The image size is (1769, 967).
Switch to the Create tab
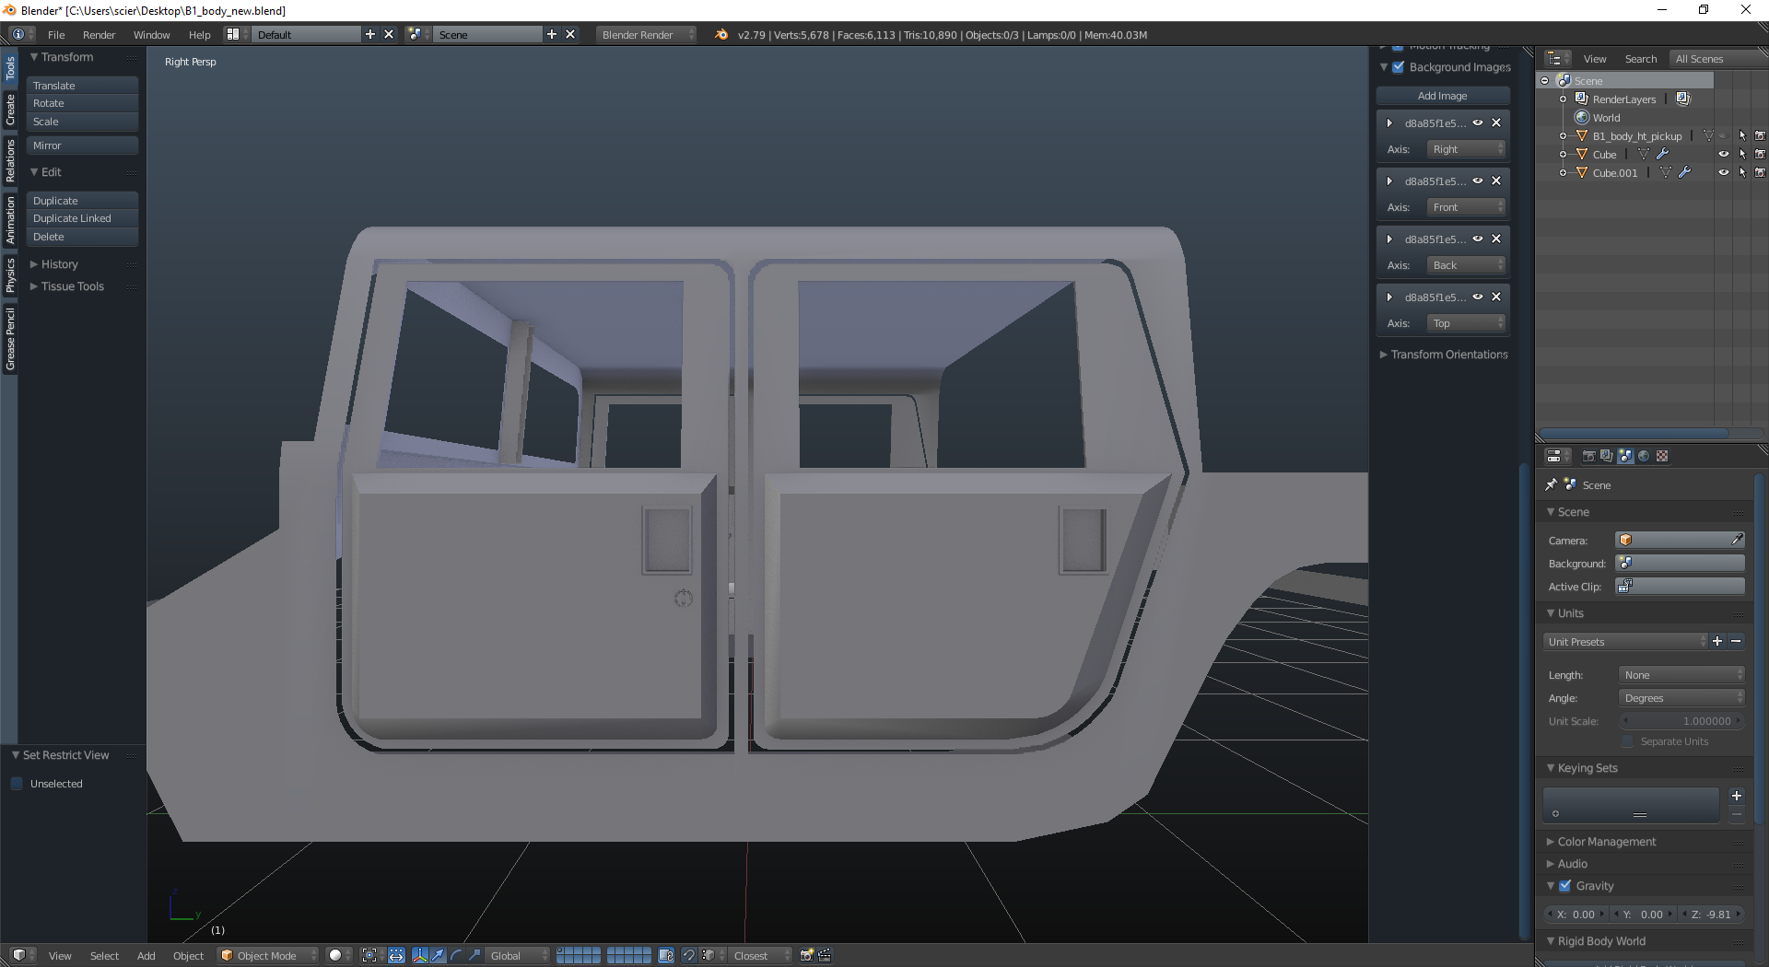pyautogui.click(x=10, y=110)
